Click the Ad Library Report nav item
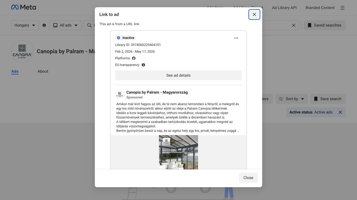 click(248, 8)
